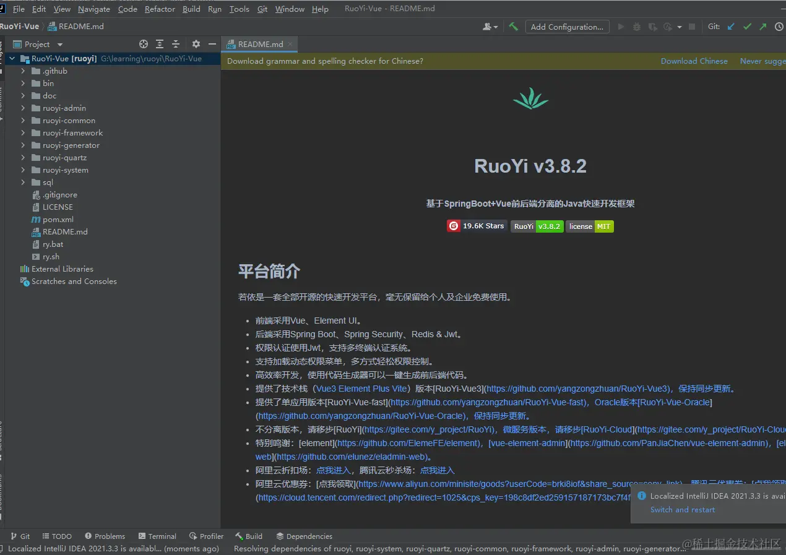The image size is (786, 555).
Task: Collapse all nodes in the Project tree
Action: pos(175,44)
